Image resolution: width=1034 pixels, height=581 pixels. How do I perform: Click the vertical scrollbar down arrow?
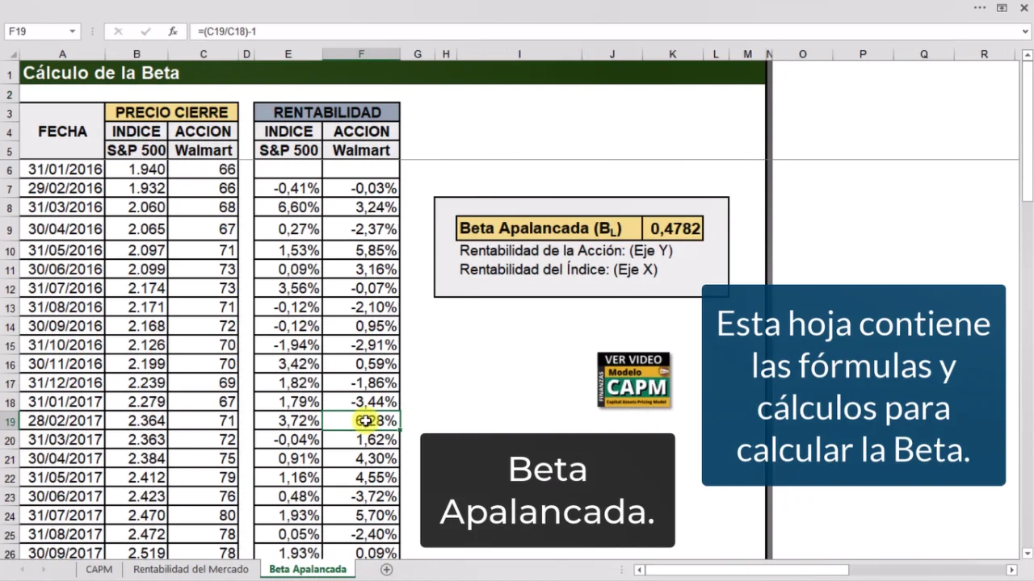point(1027,554)
